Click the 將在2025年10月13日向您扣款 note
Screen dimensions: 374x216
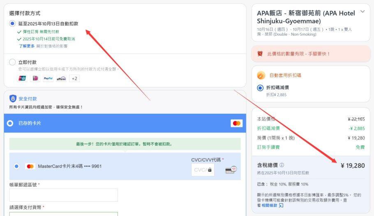click(283, 172)
